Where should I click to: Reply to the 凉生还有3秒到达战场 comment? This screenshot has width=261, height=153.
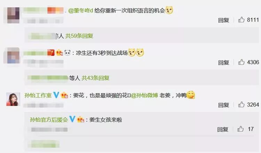tap(223, 63)
